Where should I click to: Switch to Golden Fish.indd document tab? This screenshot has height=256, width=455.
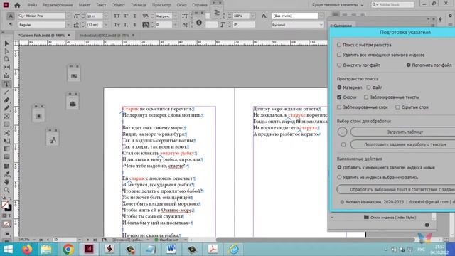[x=42, y=36]
